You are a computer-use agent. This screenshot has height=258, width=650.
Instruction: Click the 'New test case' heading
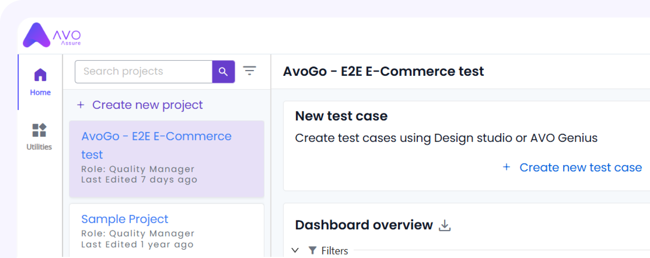(x=341, y=116)
